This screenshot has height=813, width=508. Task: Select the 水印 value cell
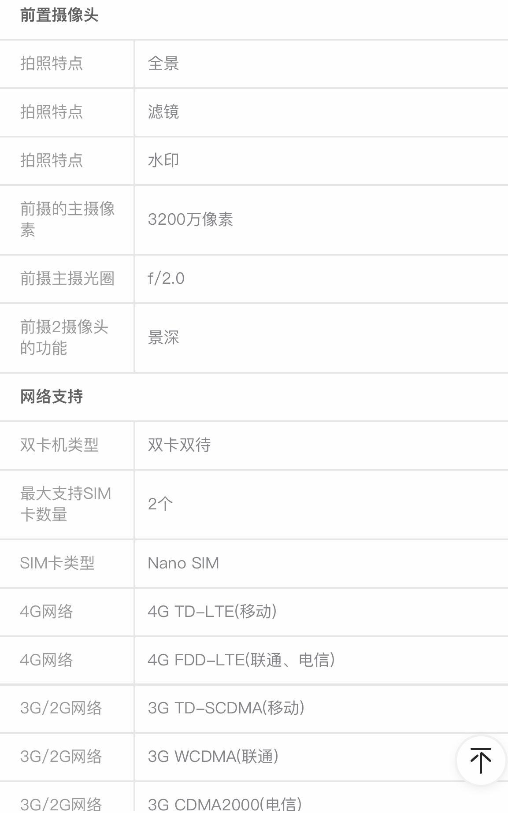pos(163,160)
